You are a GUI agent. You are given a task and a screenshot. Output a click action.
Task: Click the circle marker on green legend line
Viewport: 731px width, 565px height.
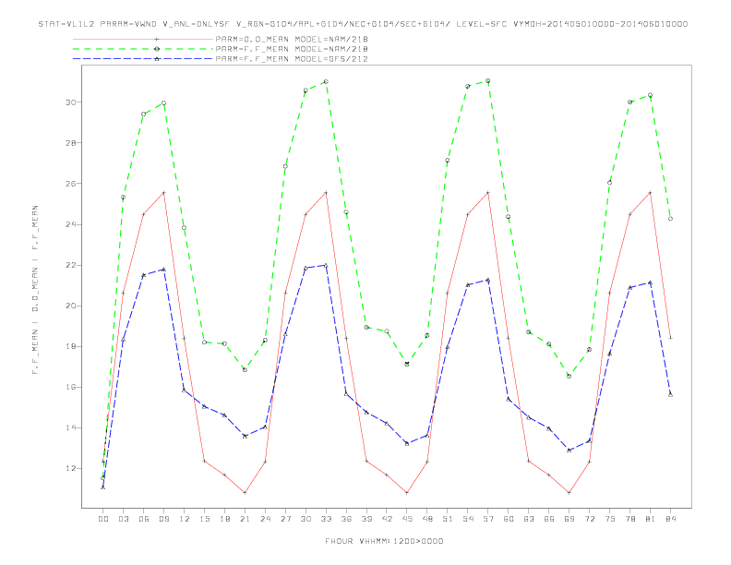(157, 49)
